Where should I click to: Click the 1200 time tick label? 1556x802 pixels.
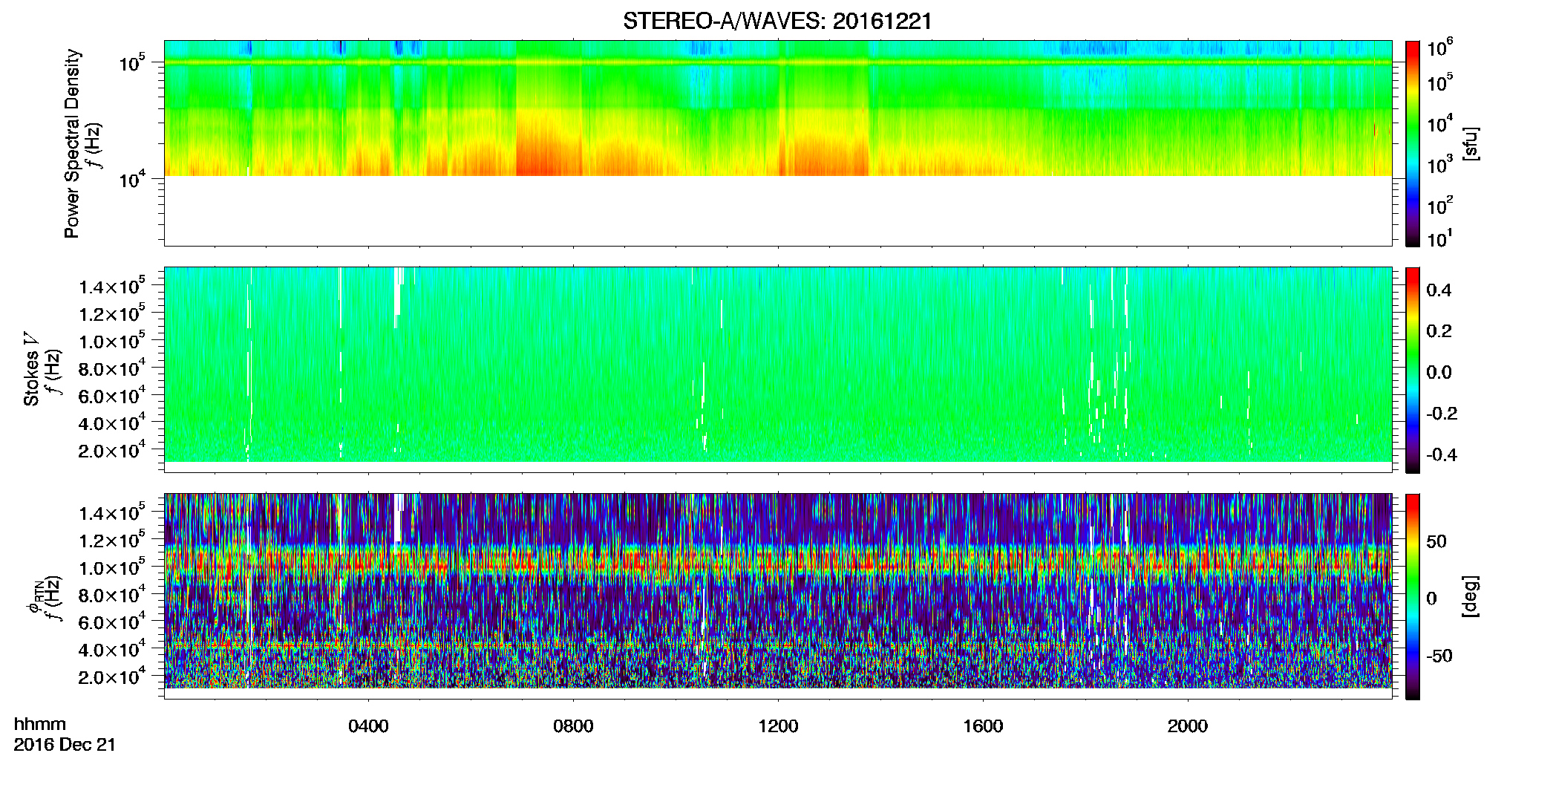778,726
